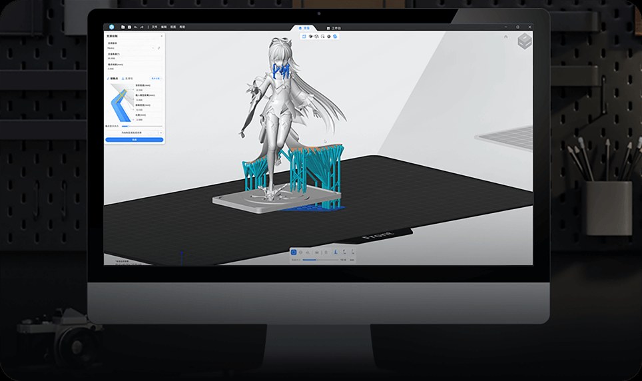Collapse panel using the upward chevron near the view cube
The height and width of the screenshot is (381, 642).
(505, 37)
